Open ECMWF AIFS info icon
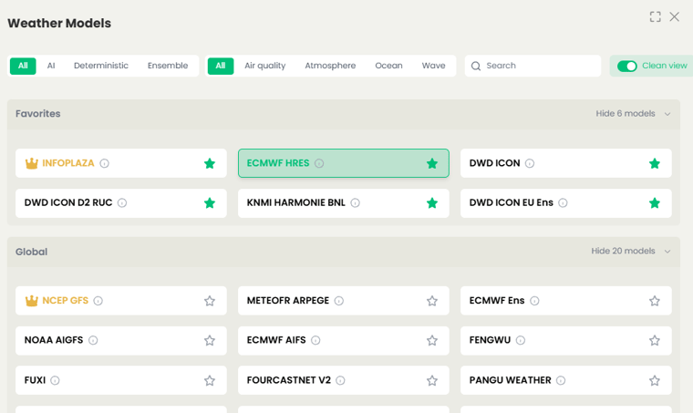This screenshot has height=413, width=693. [315, 340]
